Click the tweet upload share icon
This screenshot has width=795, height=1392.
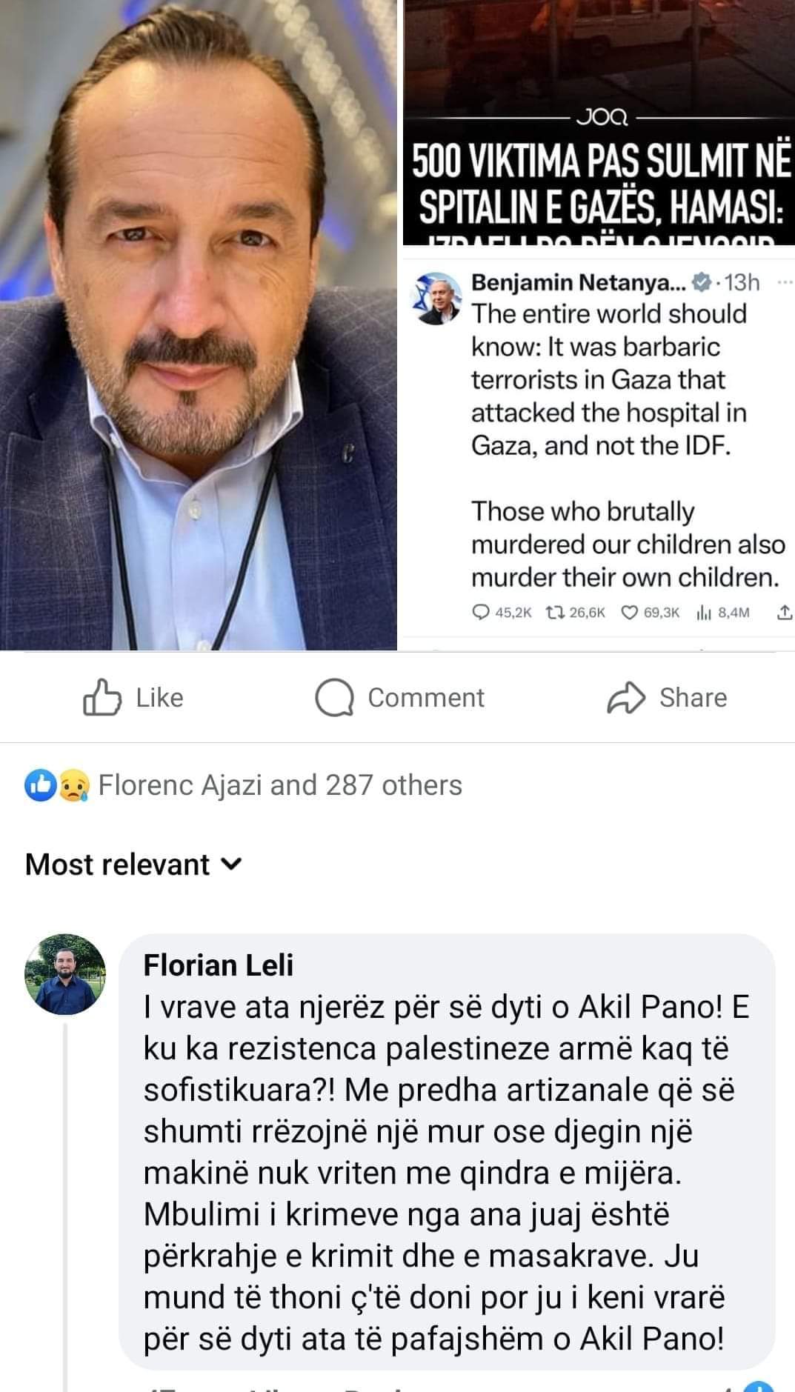(785, 613)
